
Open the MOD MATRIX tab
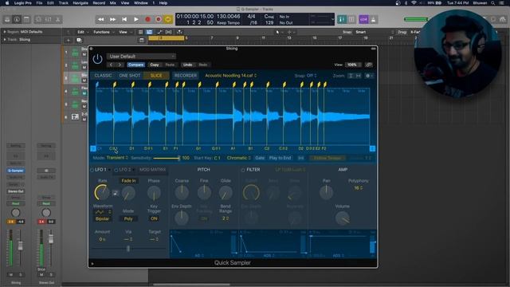[x=152, y=170]
